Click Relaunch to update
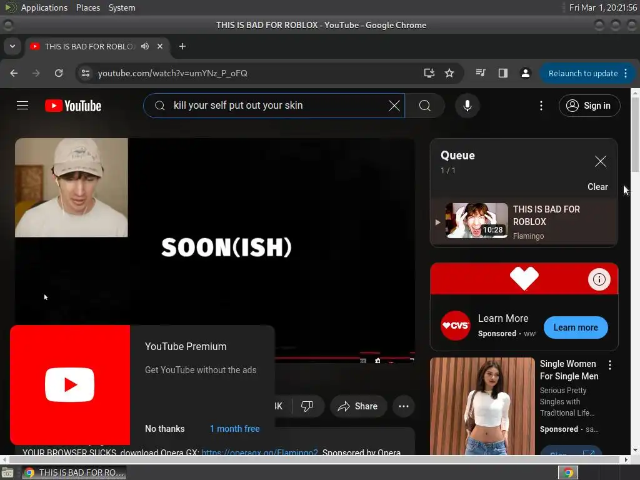640x480 pixels. click(583, 74)
